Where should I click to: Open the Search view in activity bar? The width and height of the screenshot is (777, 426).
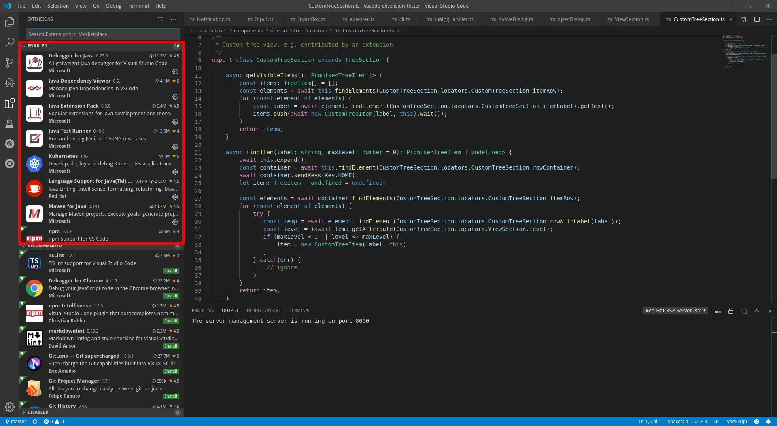10,42
